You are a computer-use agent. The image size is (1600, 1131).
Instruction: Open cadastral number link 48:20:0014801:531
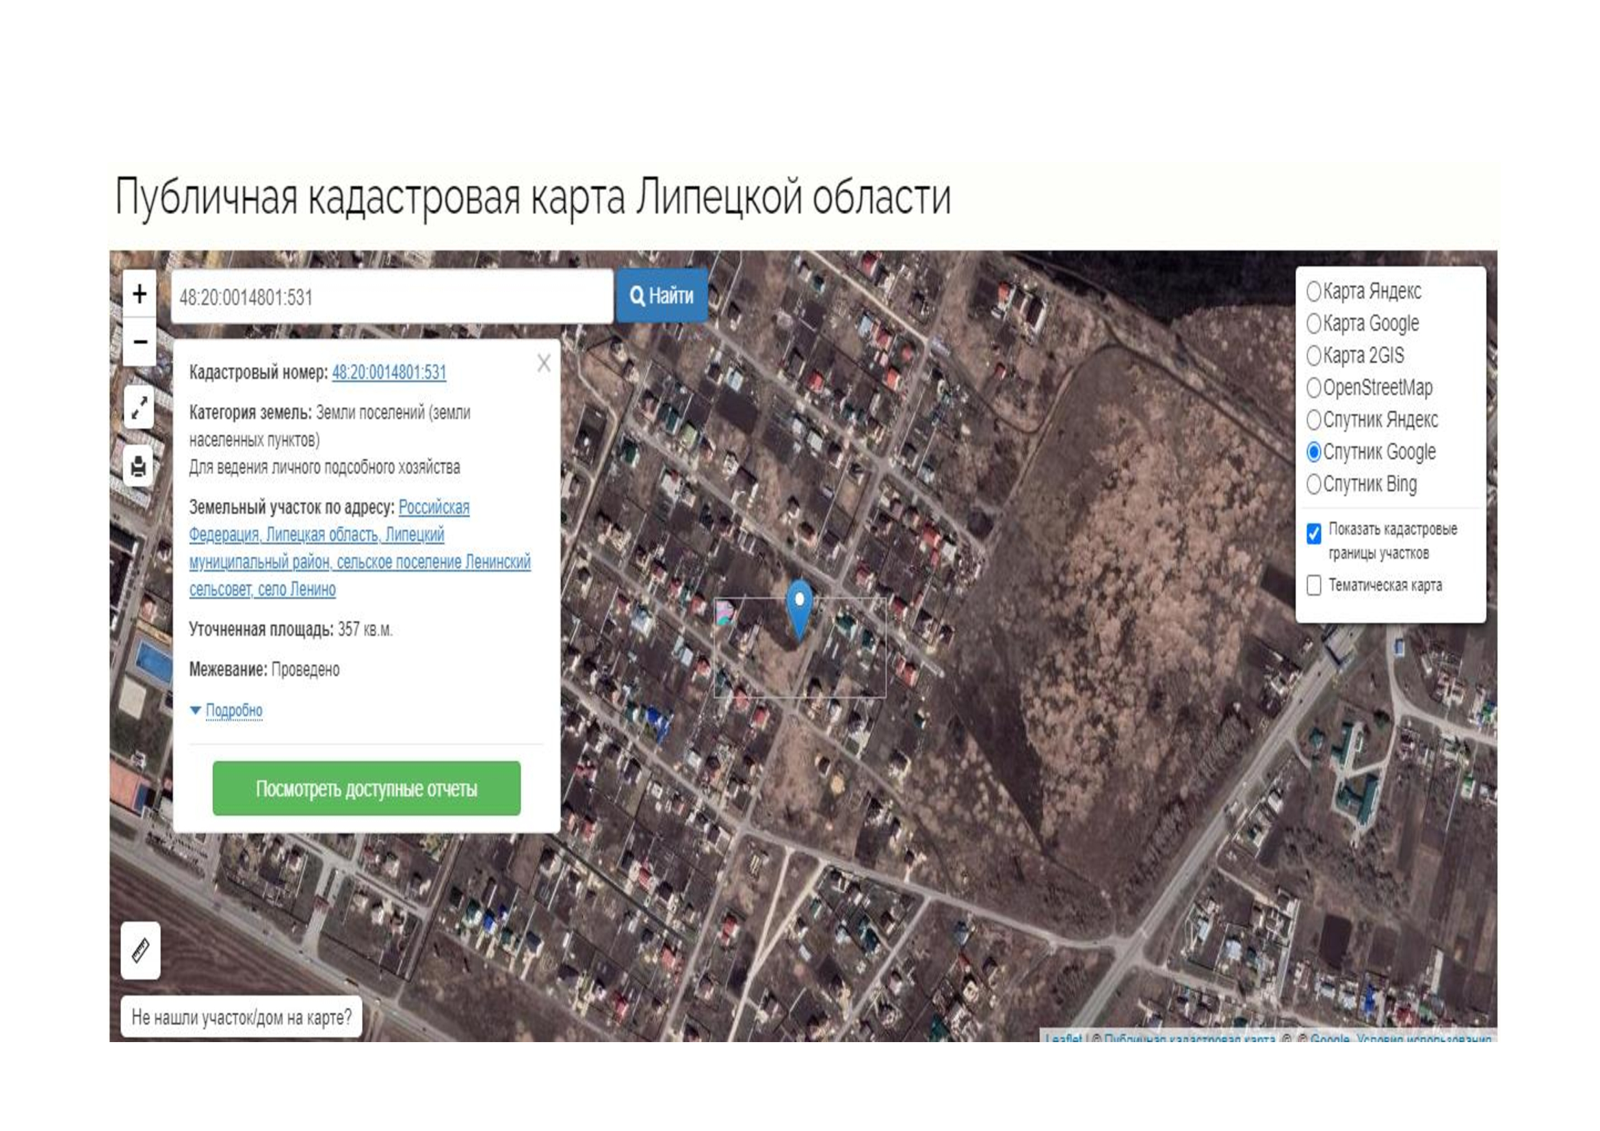click(x=389, y=373)
